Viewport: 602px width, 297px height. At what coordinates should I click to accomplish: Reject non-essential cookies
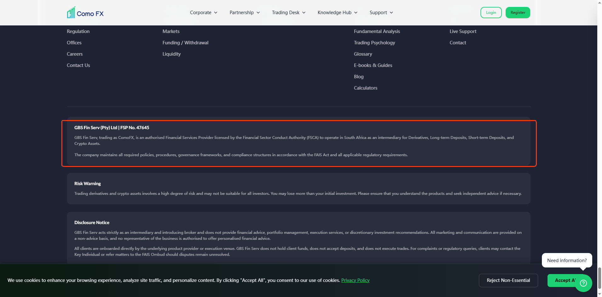pos(508,280)
